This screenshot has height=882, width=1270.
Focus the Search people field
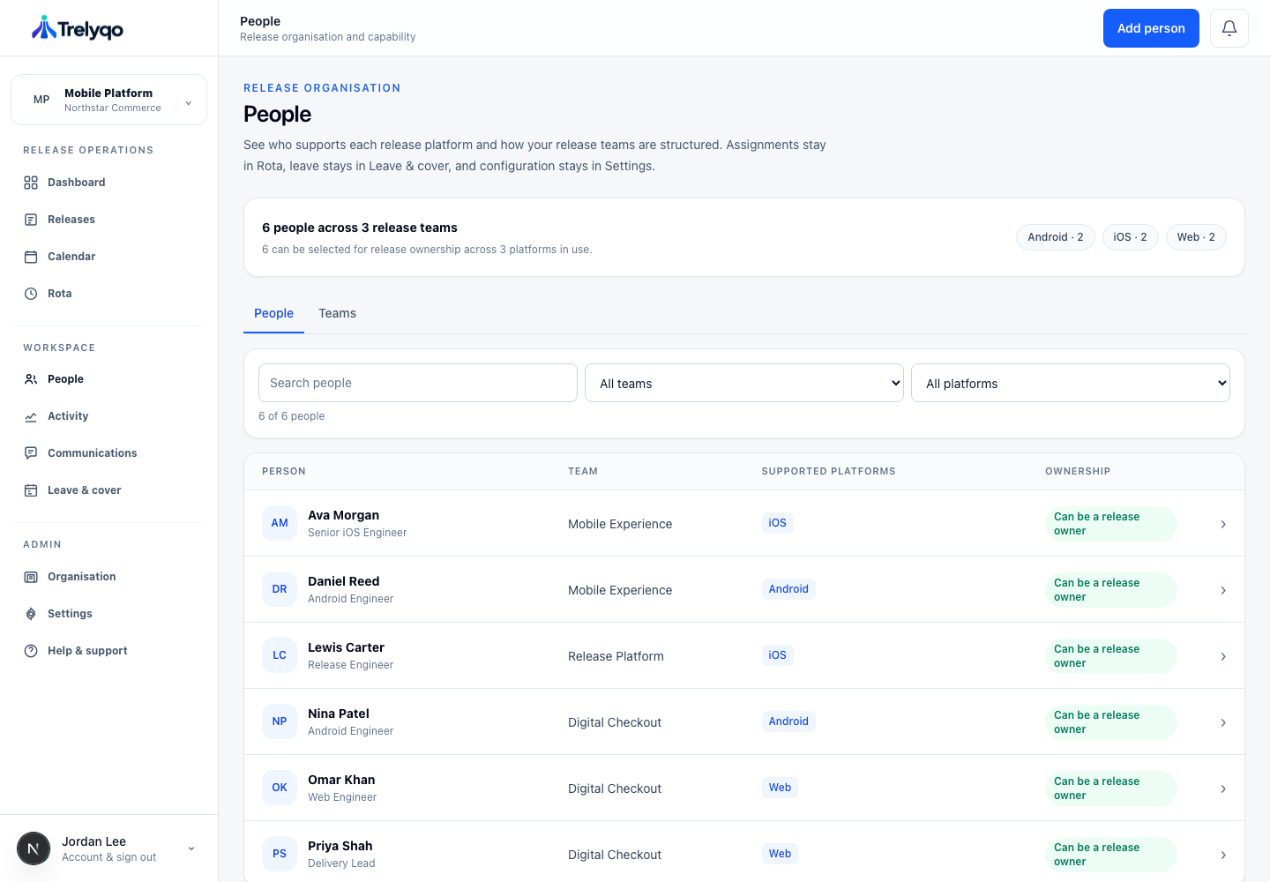[418, 383]
